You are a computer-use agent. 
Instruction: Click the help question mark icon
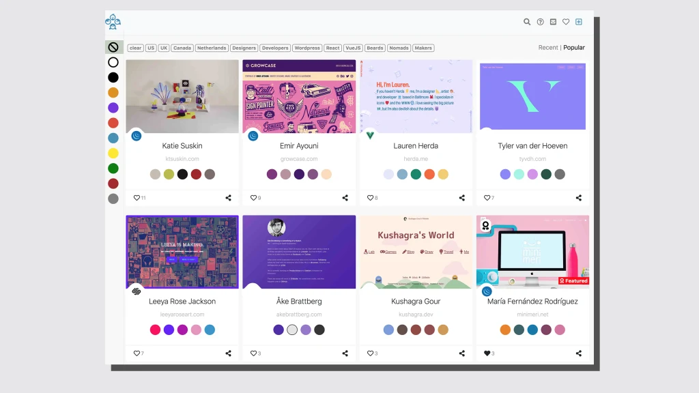pyautogui.click(x=540, y=21)
